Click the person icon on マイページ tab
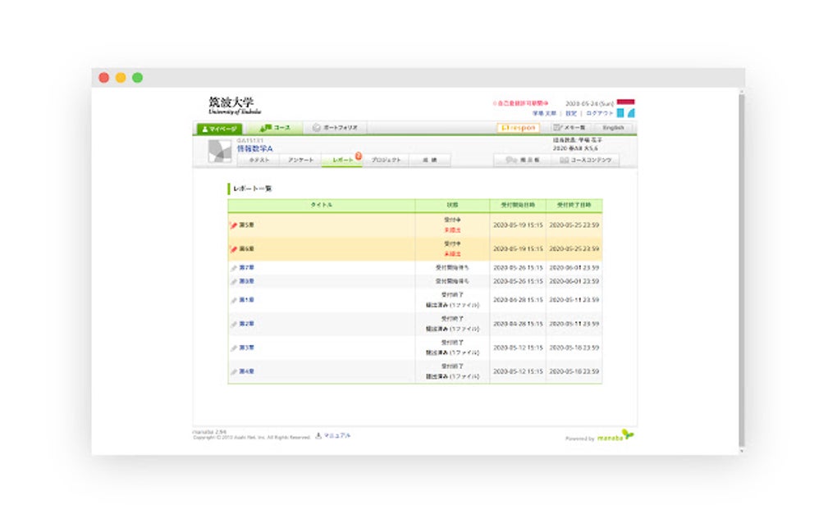The image size is (837, 523). (205, 127)
